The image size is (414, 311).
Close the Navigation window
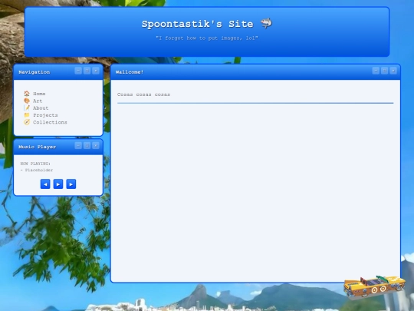click(96, 71)
